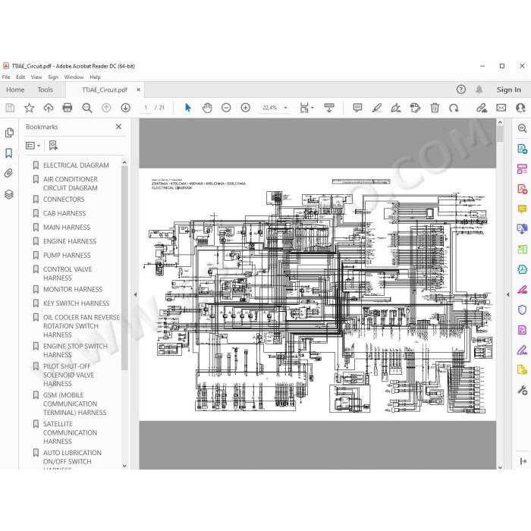The height and width of the screenshot is (531, 531).
Task: Zoom out with minus button
Action: (x=226, y=108)
